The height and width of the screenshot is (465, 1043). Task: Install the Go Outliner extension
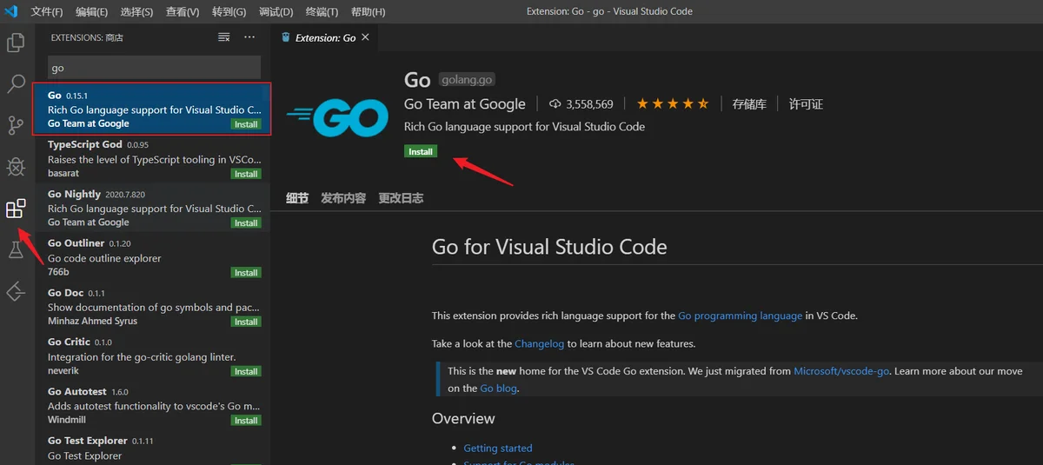(246, 273)
